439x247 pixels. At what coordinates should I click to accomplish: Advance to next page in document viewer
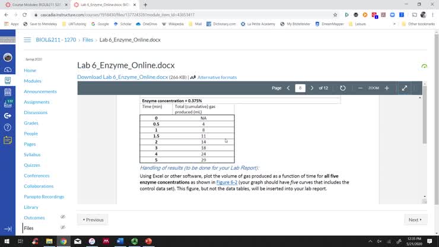tap(312, 88)
